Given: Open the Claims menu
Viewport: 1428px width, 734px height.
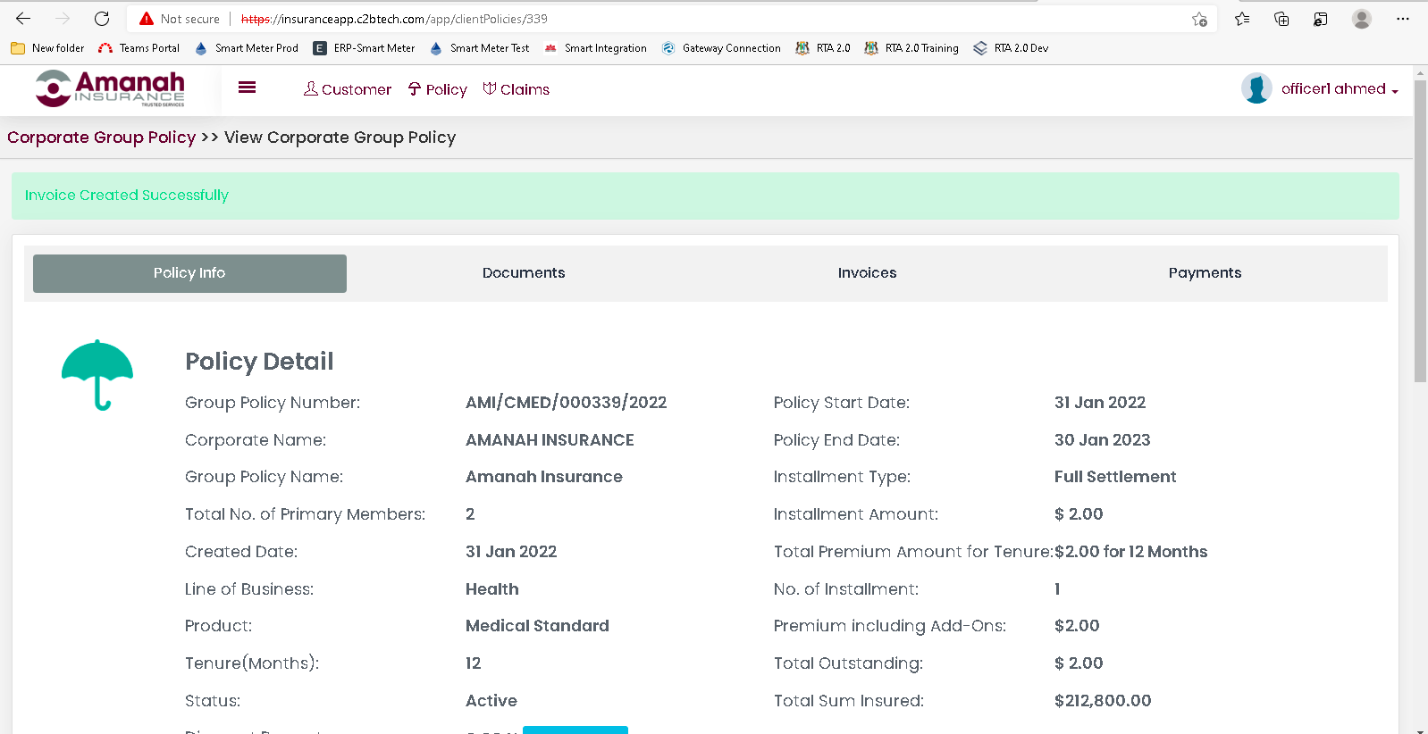Looking at the screenshot, I should 516,89.
